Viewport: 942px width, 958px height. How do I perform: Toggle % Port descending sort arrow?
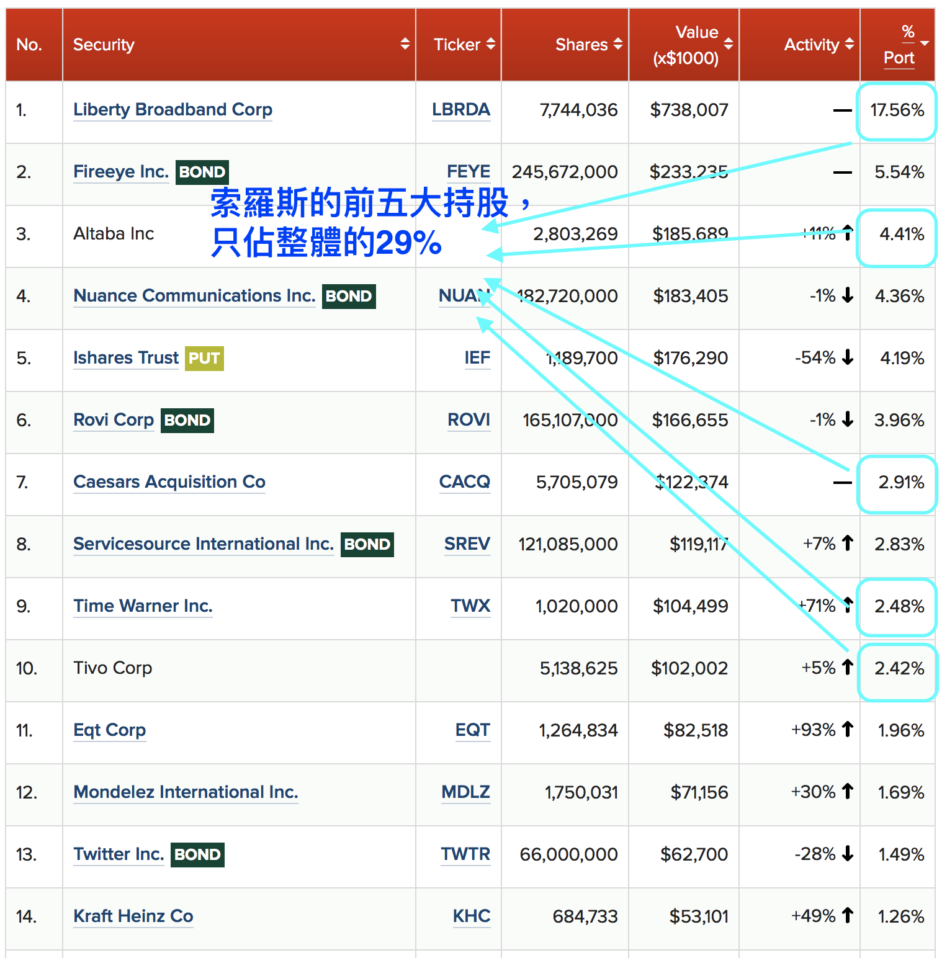coord(925,44)
